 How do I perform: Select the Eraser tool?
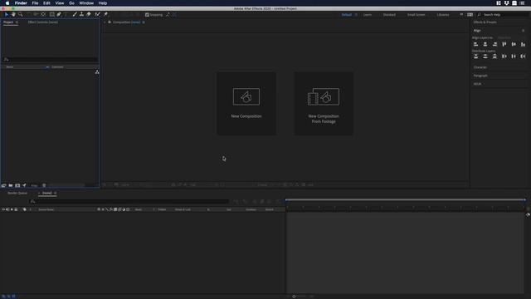tap(89, 15)
